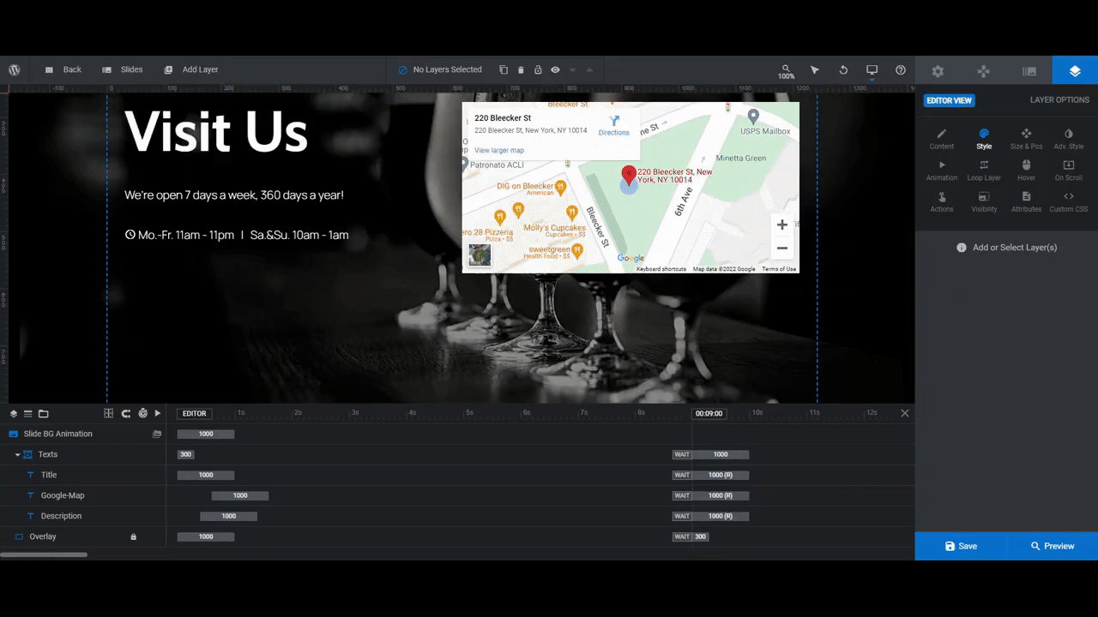The width and height of the screenshot is (1098, 617).
Task: Switch to slide options tab
Action: tap(1029, 71)
